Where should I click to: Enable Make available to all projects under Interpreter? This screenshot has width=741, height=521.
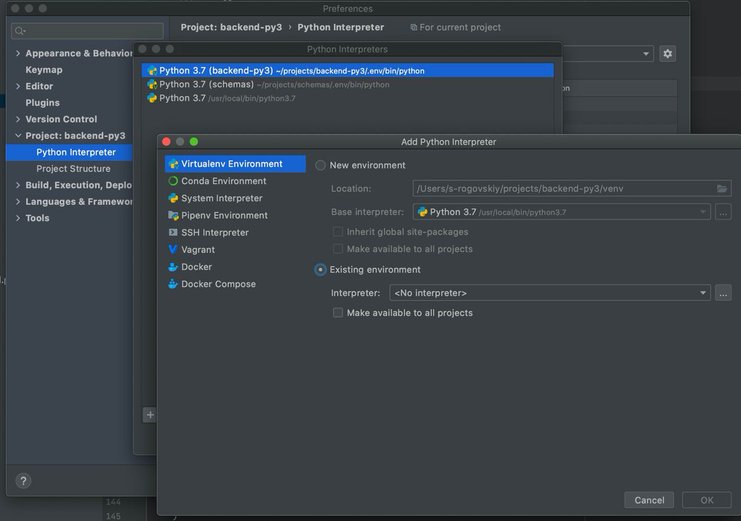click(x=338, y=313)
